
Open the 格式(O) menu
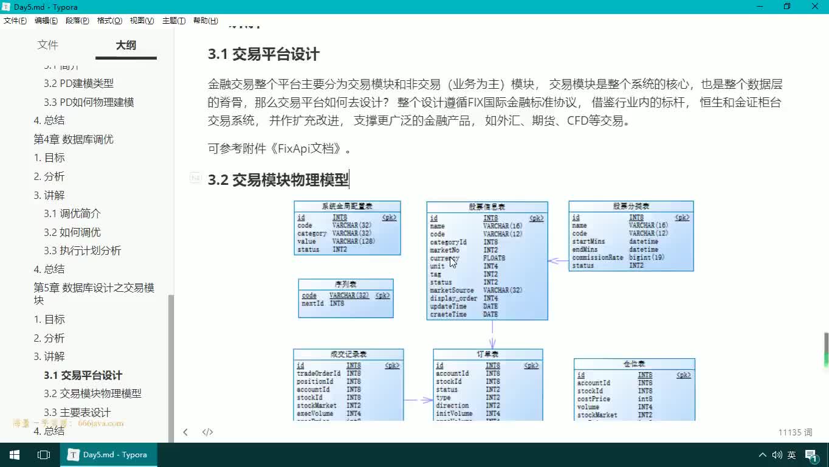click(109, 21)
